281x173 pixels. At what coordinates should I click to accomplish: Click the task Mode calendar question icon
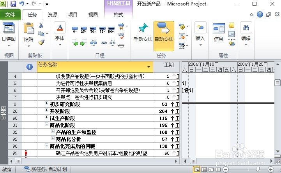182,46
